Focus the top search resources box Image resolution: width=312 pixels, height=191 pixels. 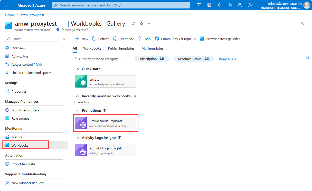click(121, 5)
